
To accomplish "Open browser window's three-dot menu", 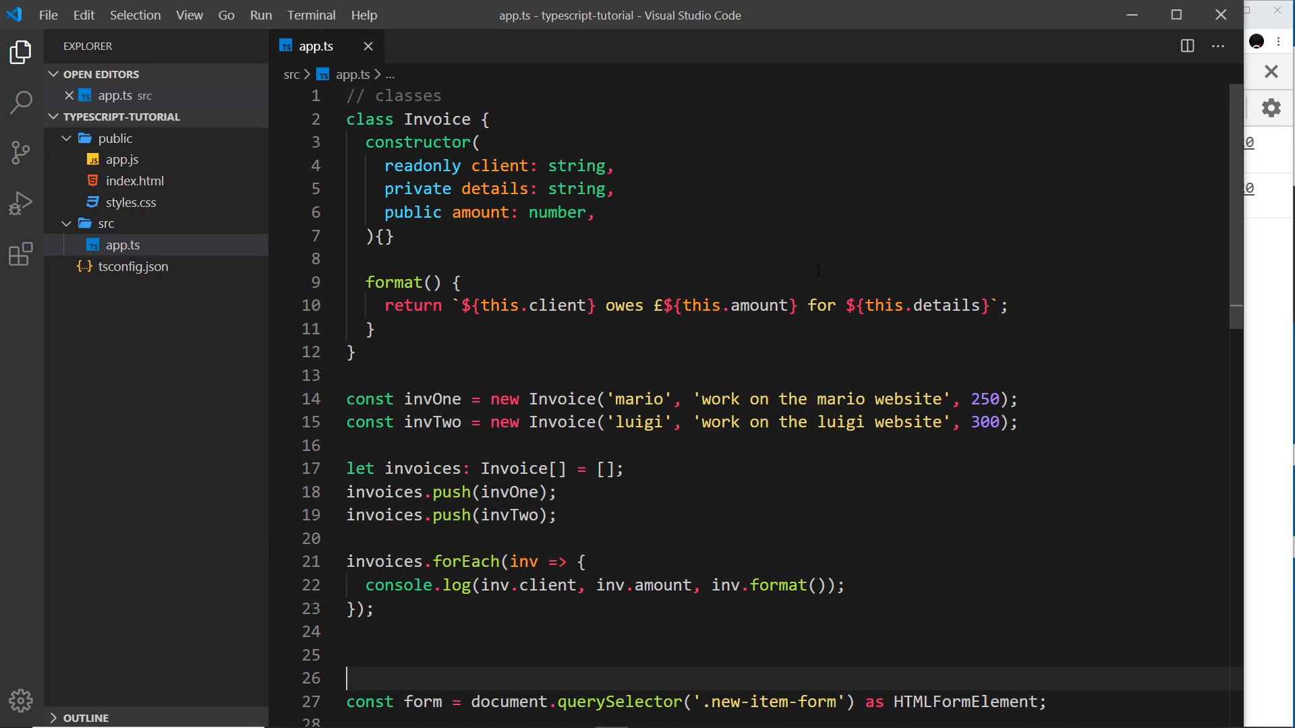I will point(1279,42).
